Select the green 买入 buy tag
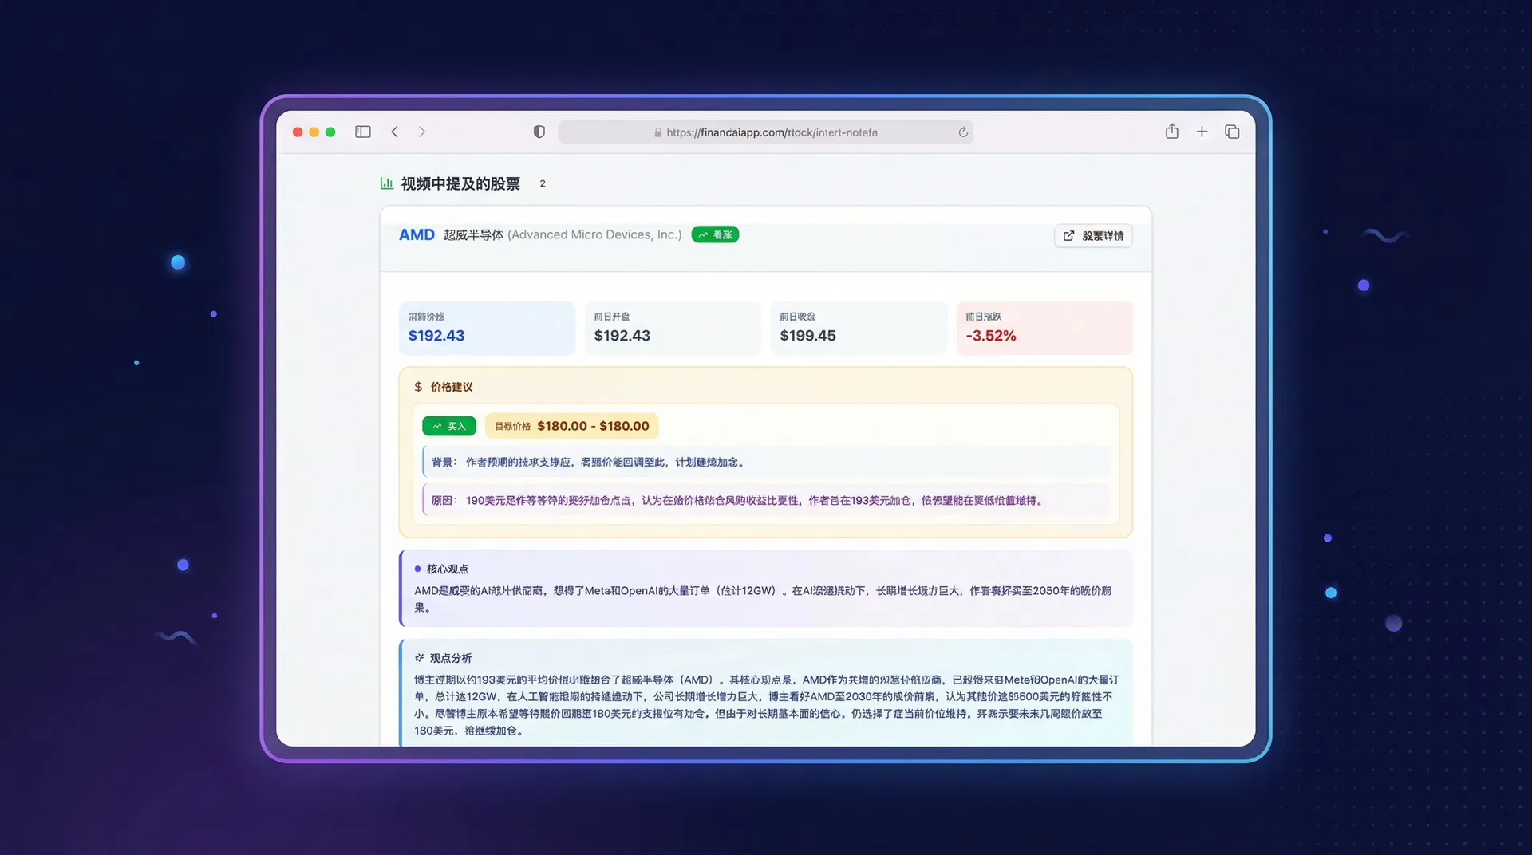 449,426
